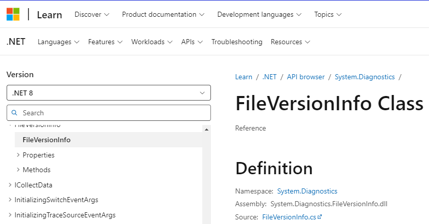Click the search magnifier icon
Screen dimensions: 429x224
pyautogui.click(x=14, y=113)
